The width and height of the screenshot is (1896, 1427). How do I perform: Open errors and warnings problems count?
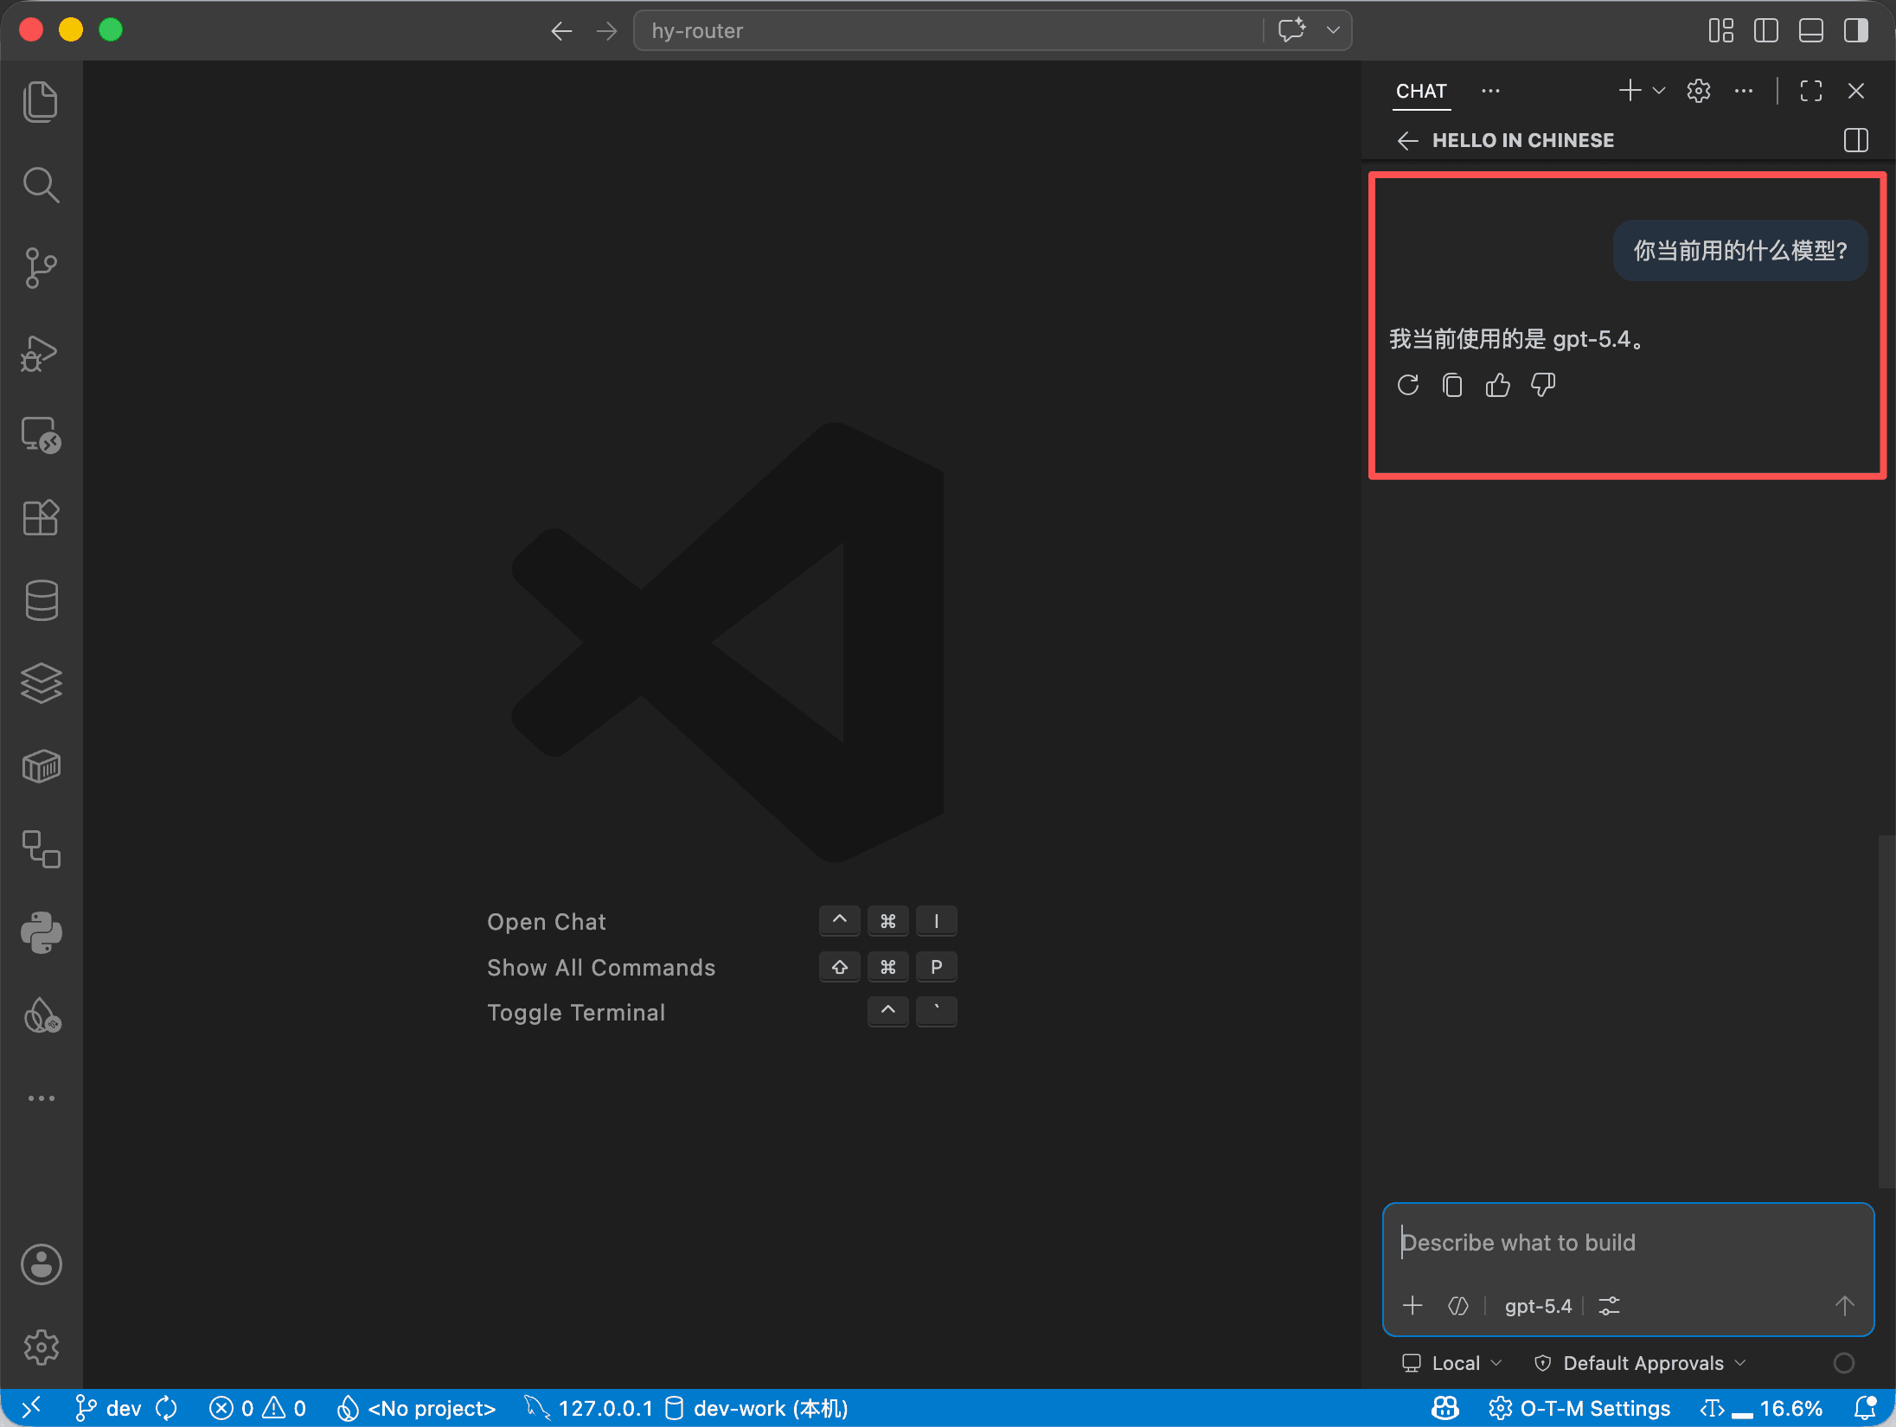[x=258, y=1408]
